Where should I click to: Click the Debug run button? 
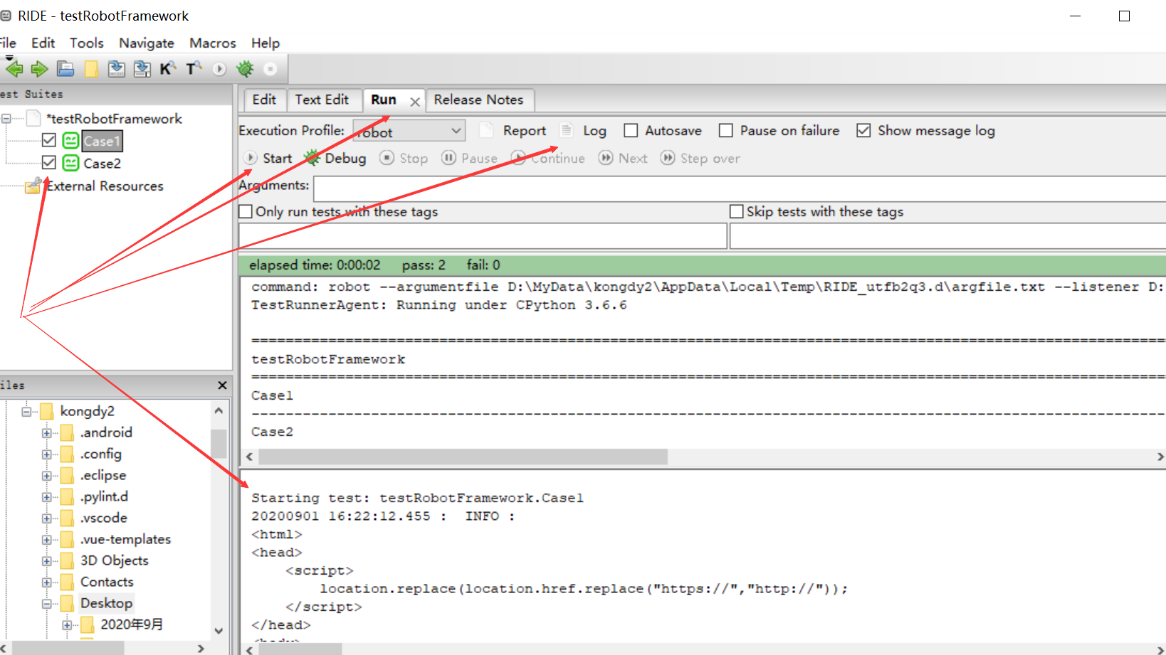[335, 158]
